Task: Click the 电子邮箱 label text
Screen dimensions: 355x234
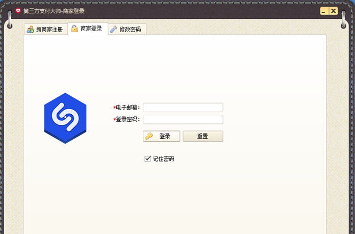Action: point(128,108)
